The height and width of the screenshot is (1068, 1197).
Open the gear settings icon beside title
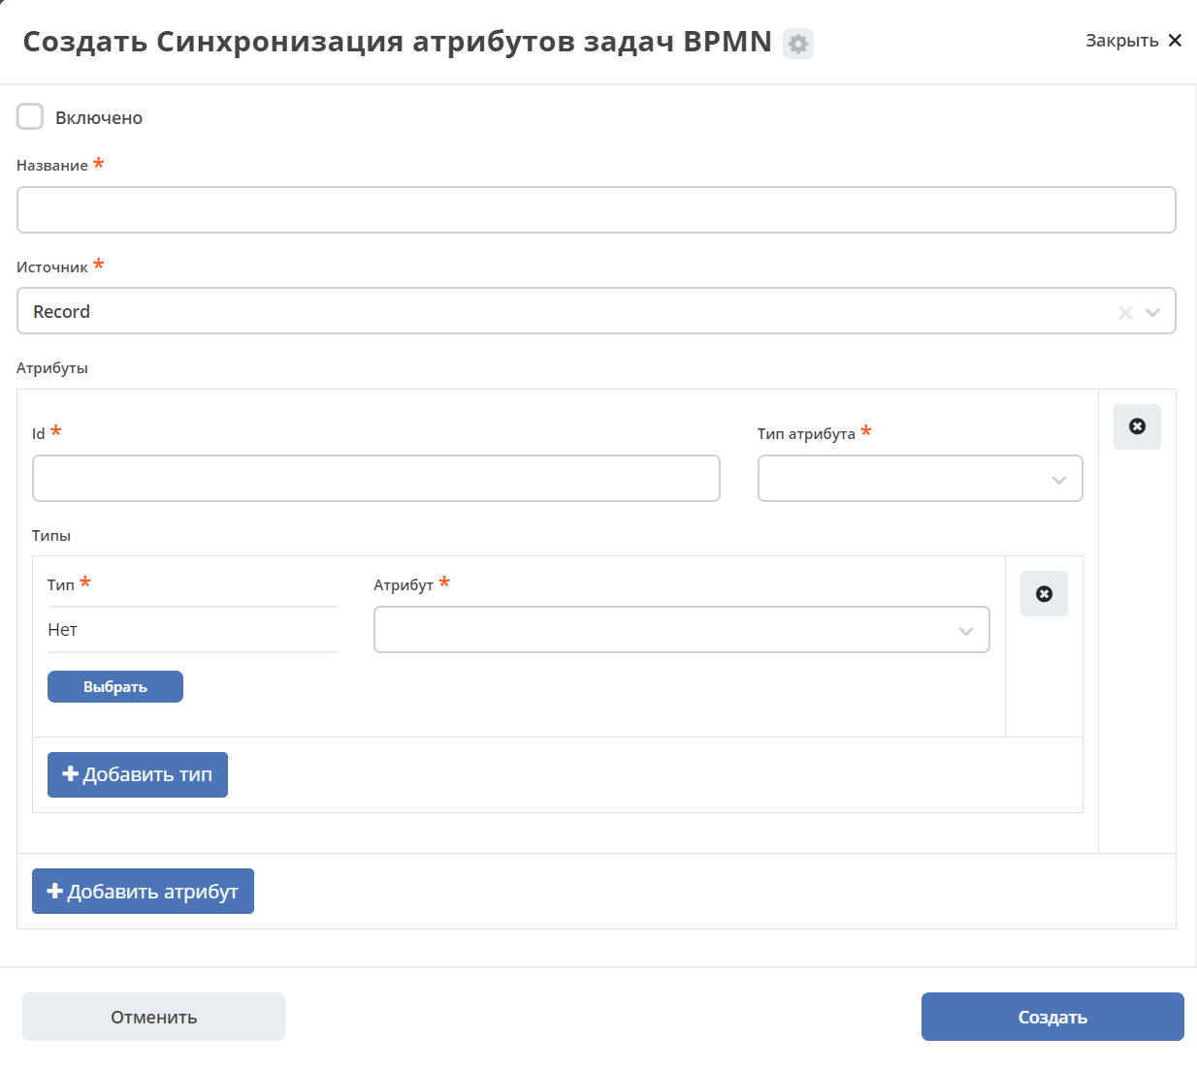coord(798,44)
